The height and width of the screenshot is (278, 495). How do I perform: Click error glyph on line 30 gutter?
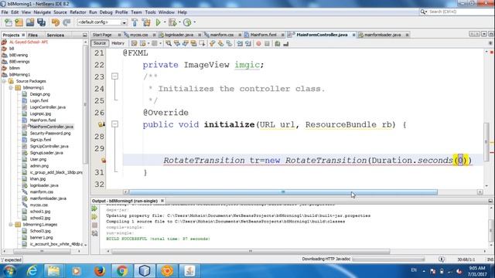(x=103, y=161)
